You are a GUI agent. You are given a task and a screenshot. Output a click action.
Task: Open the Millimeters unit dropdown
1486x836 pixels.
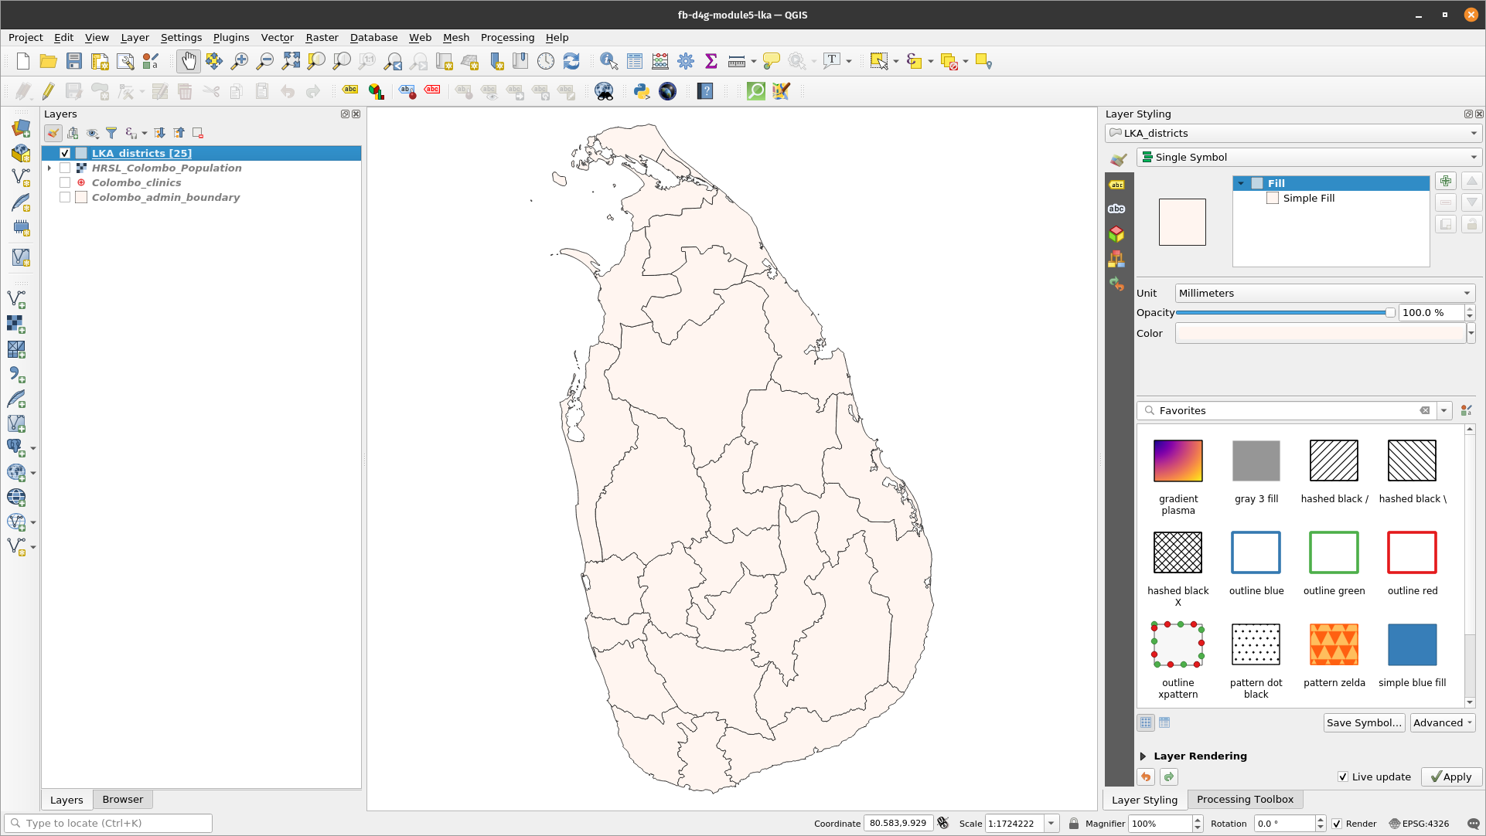point(1325,294)
